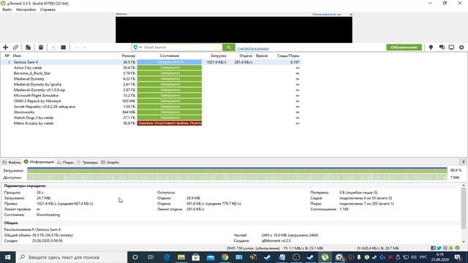Open the search provider shield dropdown

pos(137,47)
